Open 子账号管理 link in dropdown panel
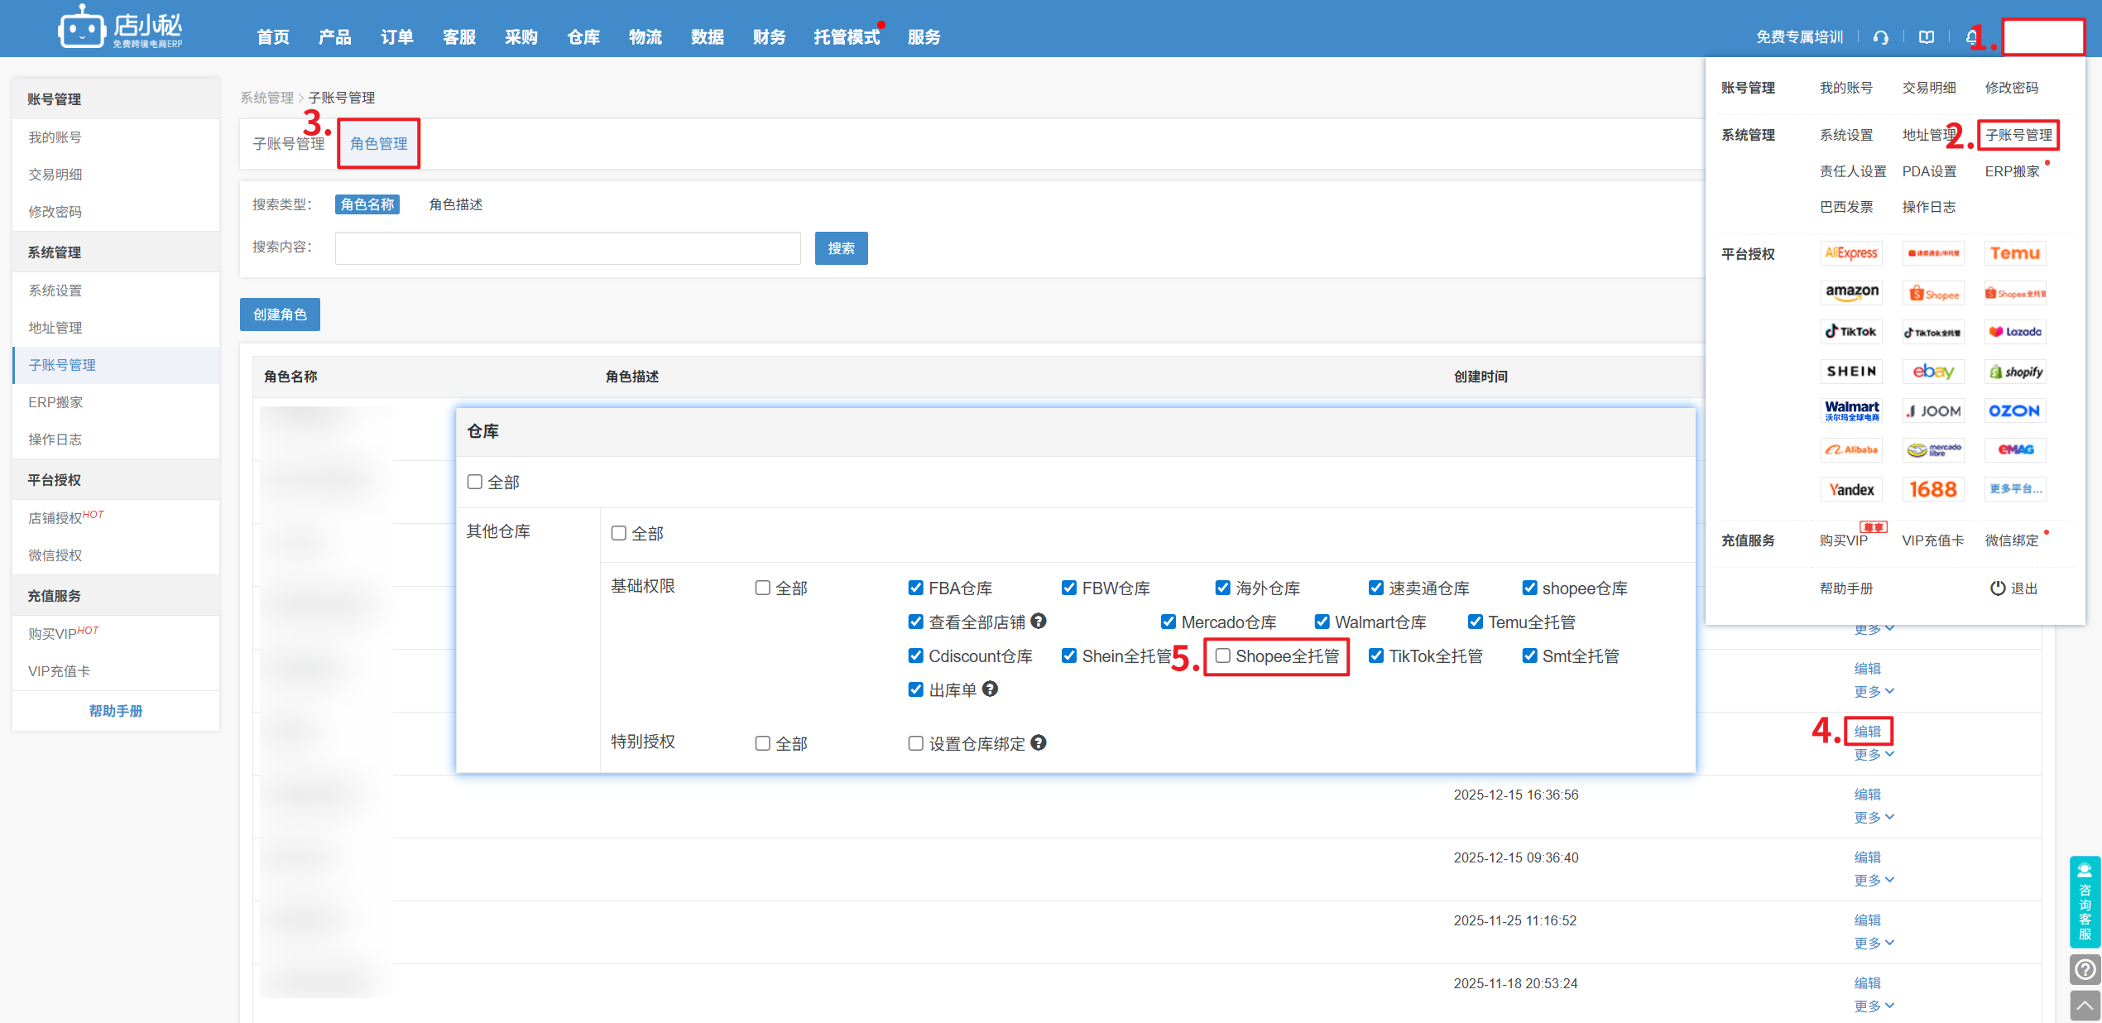This screenshot has height=1023, width=2102. coord(2018,135)
